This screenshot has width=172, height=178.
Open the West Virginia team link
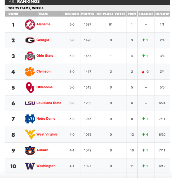pos(47,134)
